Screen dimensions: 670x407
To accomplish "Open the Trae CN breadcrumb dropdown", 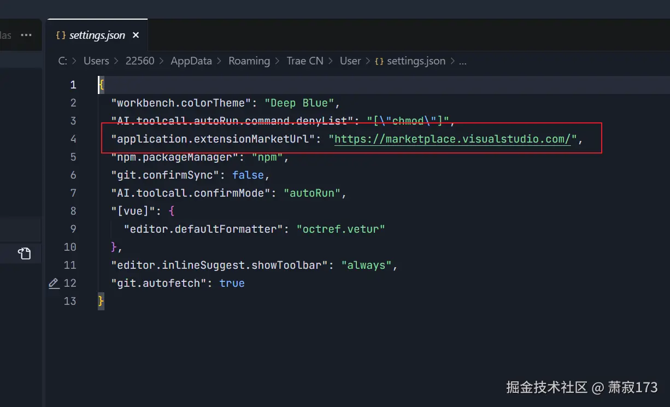I will [305, 61].
